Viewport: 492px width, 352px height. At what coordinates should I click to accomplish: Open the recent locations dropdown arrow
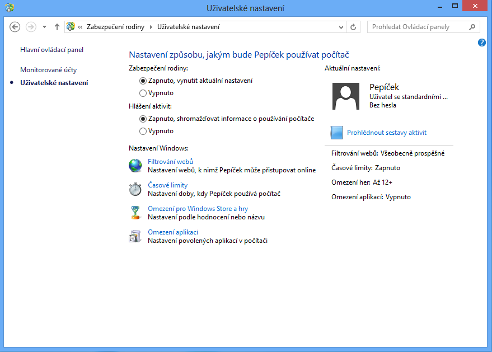44,27
